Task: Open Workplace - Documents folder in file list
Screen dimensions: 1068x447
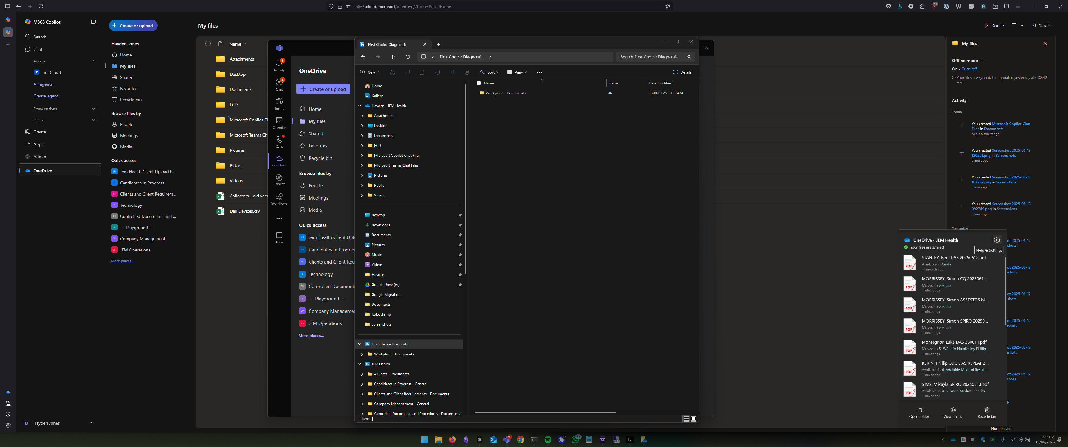Action: (505, 93)
